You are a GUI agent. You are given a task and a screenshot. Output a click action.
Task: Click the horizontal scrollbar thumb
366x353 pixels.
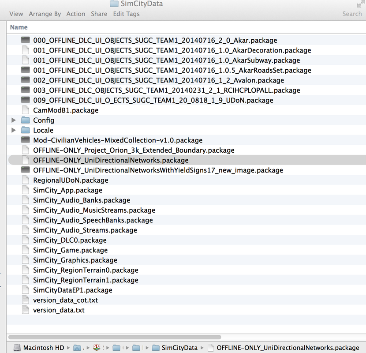click(115, 337)
